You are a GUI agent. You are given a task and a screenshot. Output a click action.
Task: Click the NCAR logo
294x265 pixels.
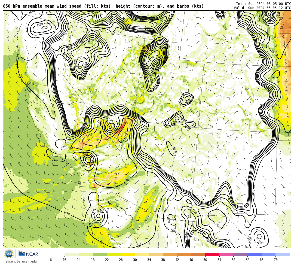coord(28,254)
